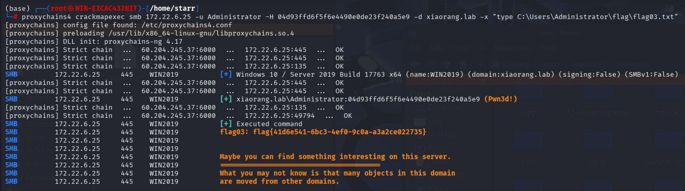The height and width of the screenshot is (191, 685).
Task: Select the Computer entry in Places
Action: click(438, 107)
